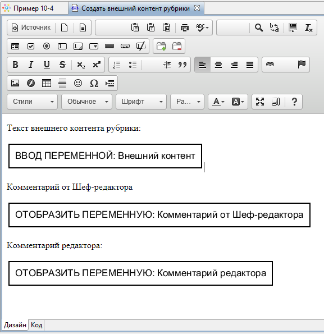Open the Шрифт font dropdown

point(141,102)
